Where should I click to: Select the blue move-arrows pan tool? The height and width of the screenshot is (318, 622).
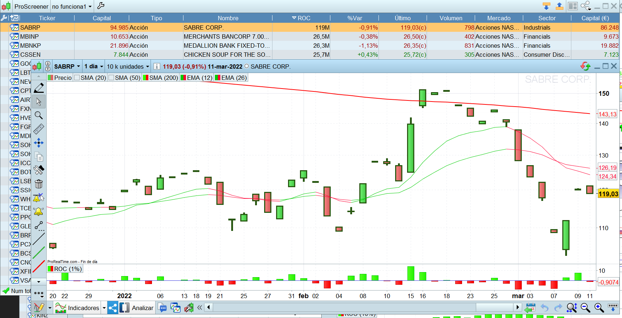point(39,143)
